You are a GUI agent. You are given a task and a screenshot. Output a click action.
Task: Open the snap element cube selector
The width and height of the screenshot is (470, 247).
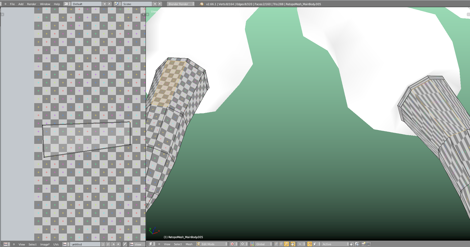[315, 244]
